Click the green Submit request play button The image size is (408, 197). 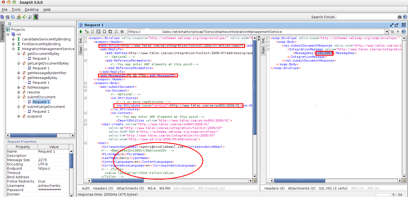click(x=81, y=32)
